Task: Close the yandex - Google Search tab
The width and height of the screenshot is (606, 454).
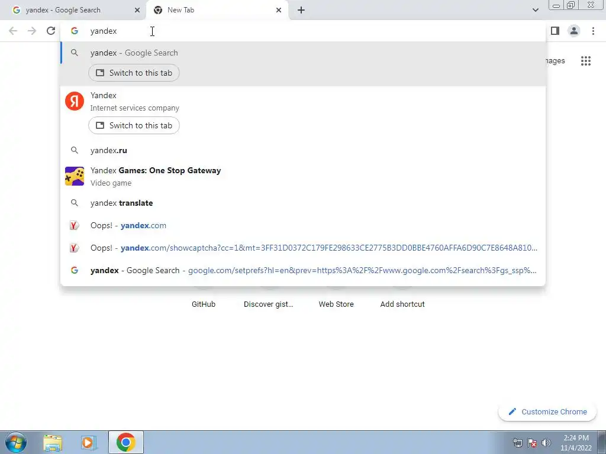Action: point(137,10)
